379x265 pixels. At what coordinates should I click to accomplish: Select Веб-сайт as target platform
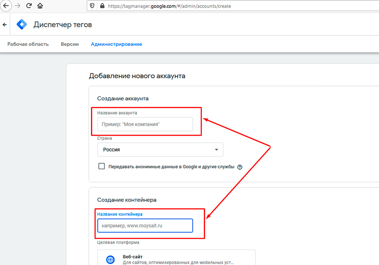point(168,258)
